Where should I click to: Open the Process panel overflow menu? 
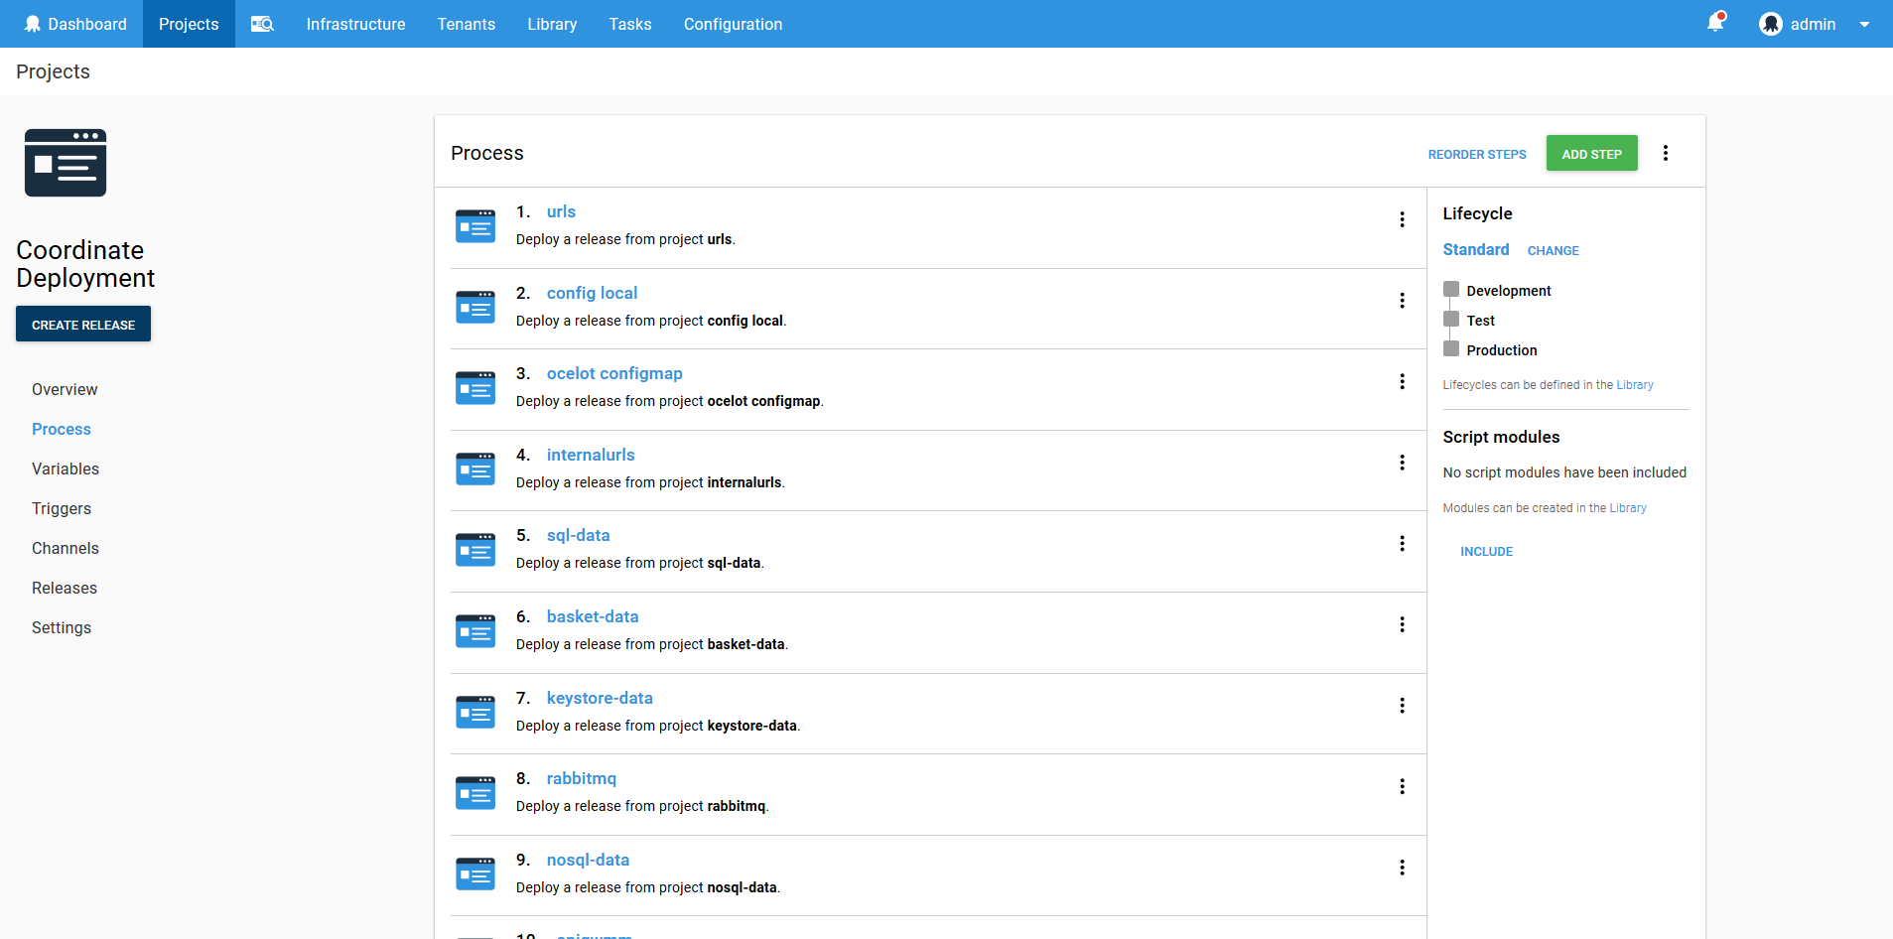(1666, 152)
